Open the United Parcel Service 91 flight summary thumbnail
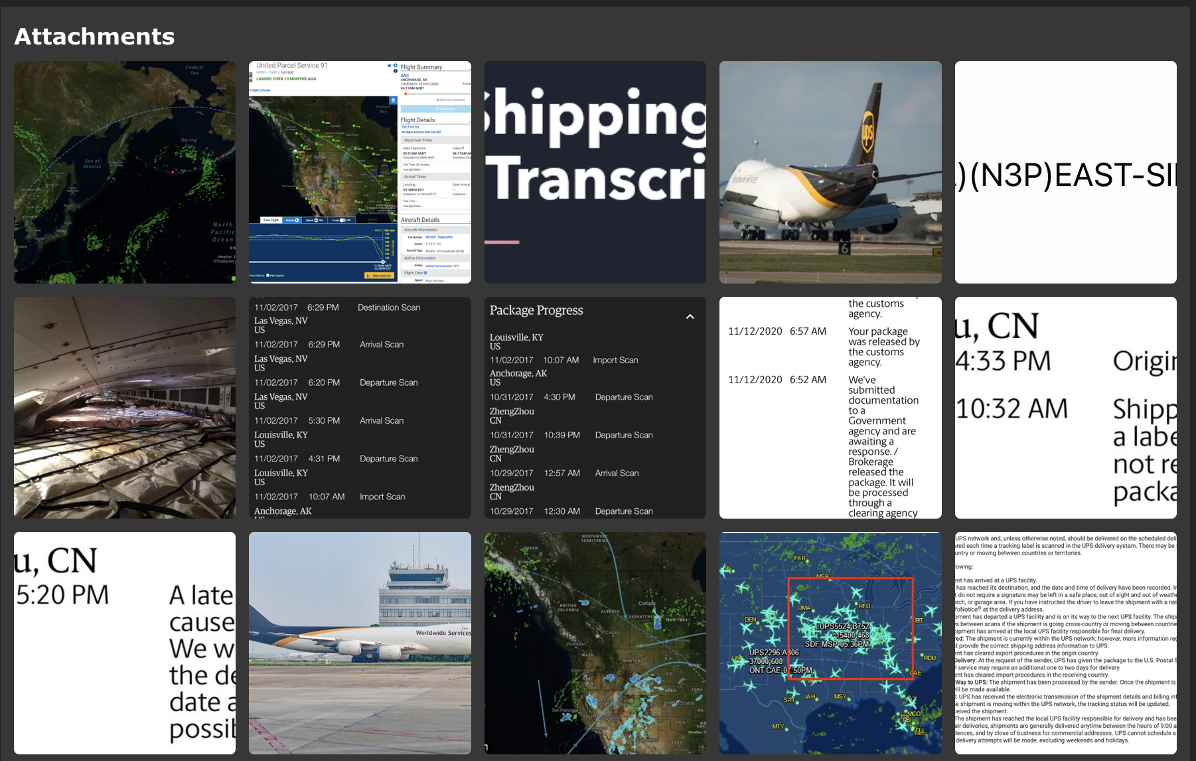This screenshot has height=761, width=1196. [x=360, y=173]
